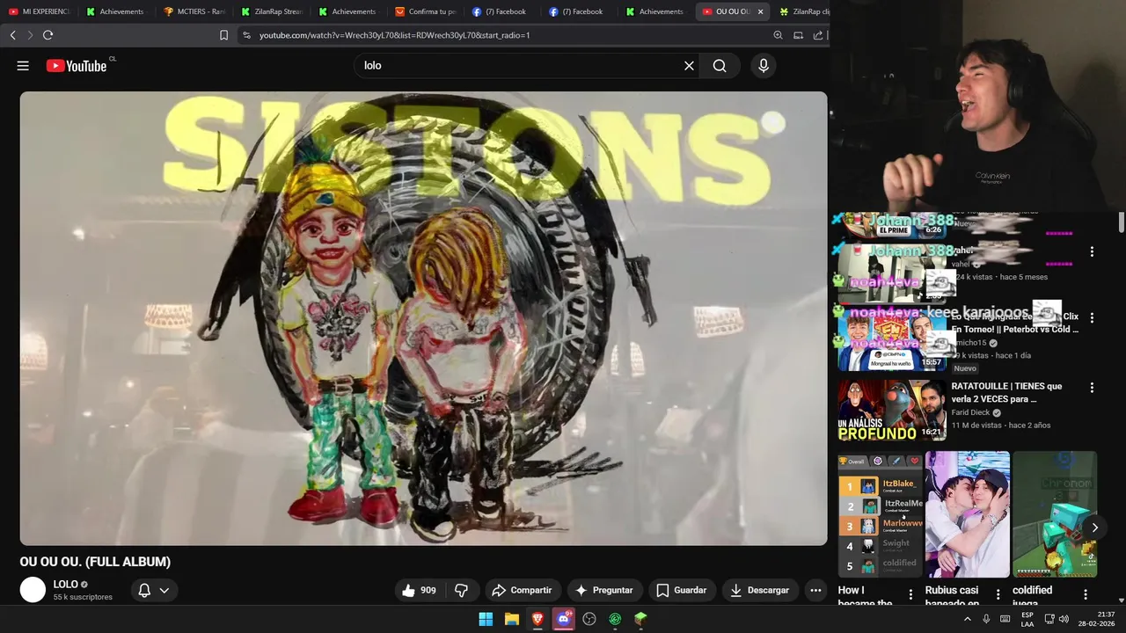Show hidden system tray icons
The height and width of the screenshot is (633, 1126).
click(x=968, y=619)
